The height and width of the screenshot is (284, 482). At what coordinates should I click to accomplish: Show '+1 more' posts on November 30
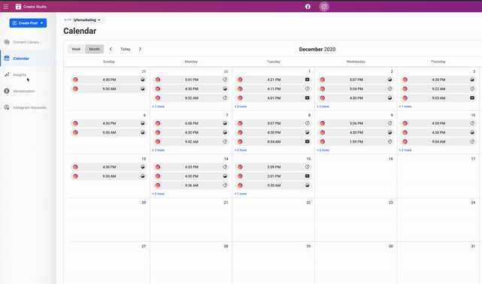click(x=158, y=107)
